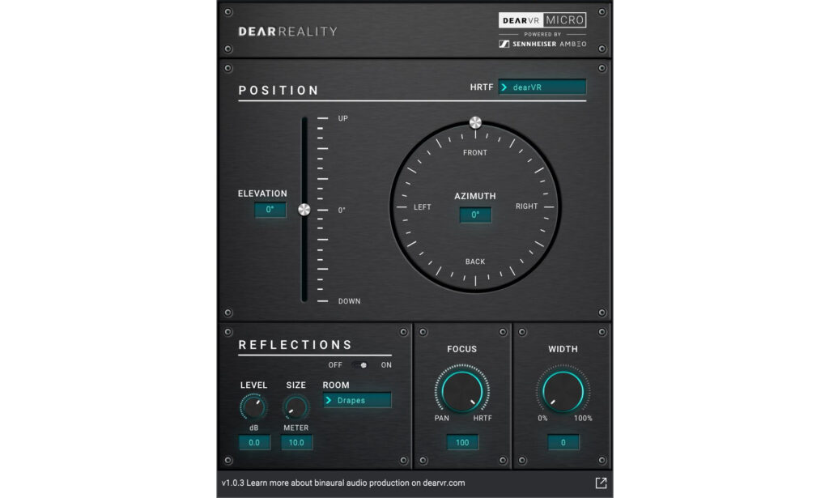Open the external link icon in footer
829x498 pixels.
point(602,483)
